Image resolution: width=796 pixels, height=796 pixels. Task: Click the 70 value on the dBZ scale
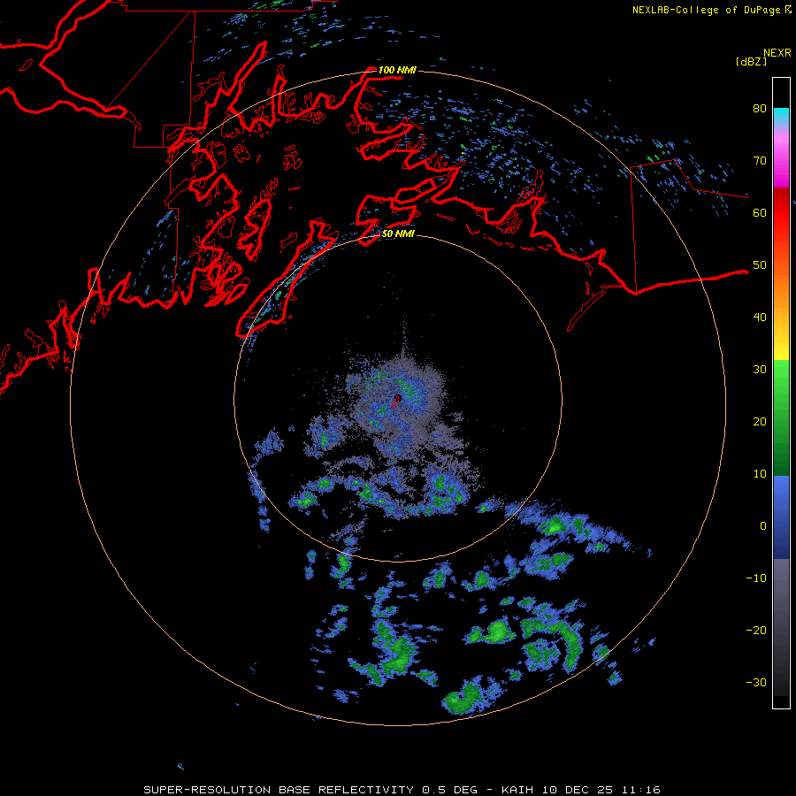(760, 161)
